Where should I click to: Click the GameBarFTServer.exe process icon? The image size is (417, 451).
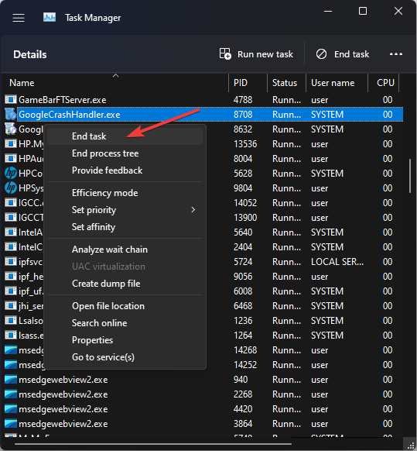(x=11, y=99)
